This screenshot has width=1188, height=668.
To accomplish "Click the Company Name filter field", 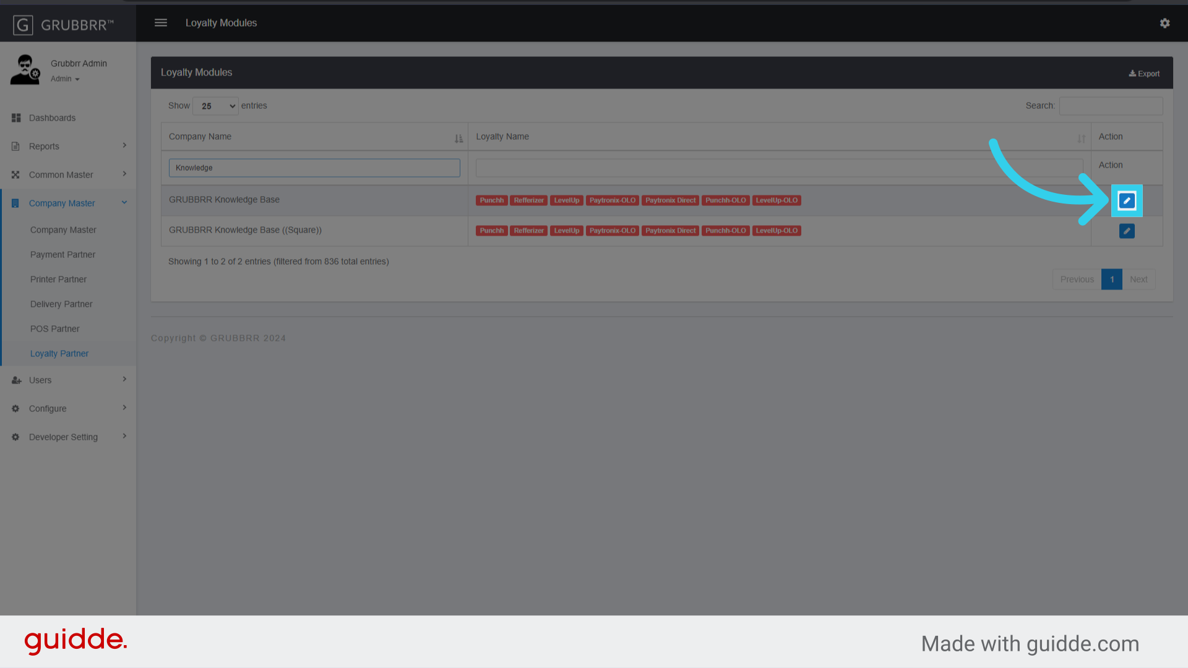I will (314, 168).
